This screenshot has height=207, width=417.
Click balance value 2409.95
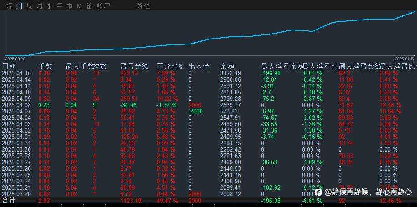coord(231,137)
